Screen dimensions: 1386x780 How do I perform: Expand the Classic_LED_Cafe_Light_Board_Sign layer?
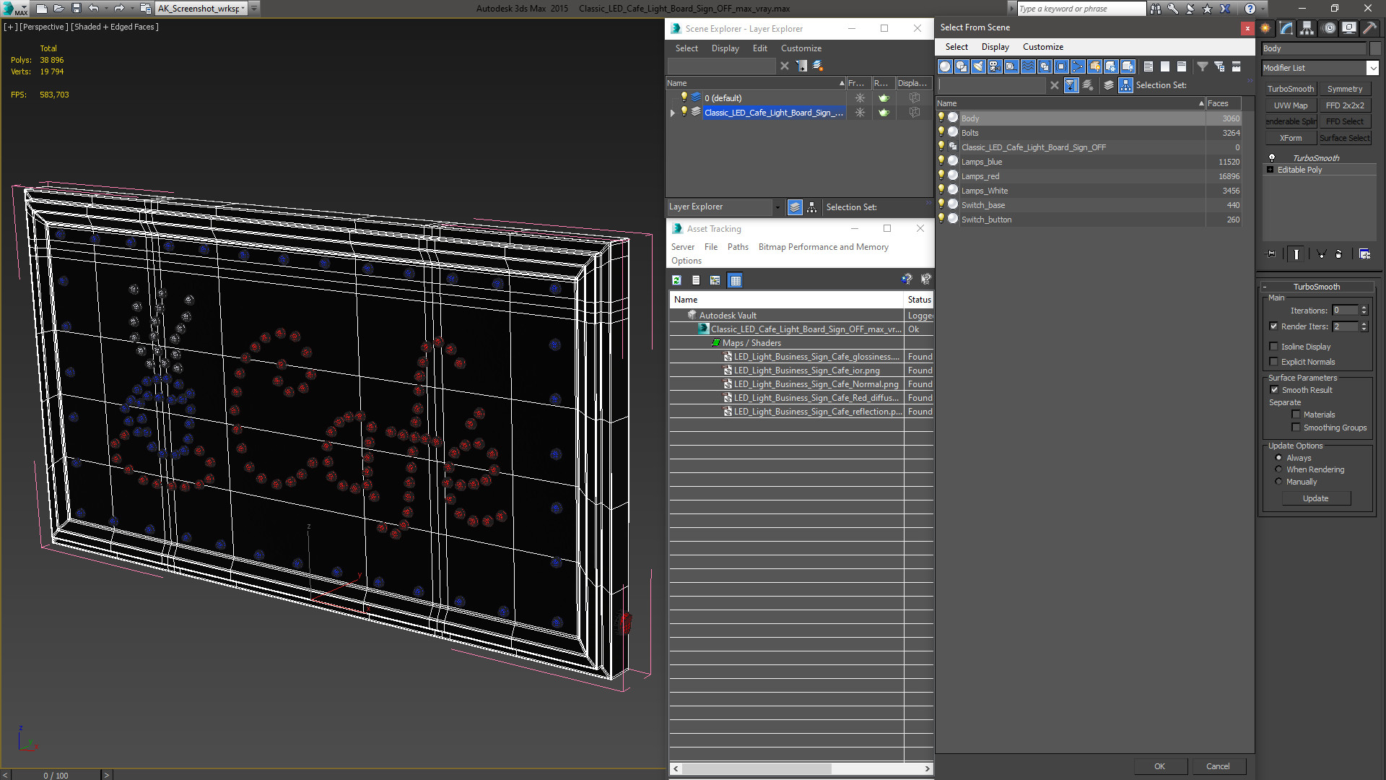pyautogui.click(x=673, y=113)
